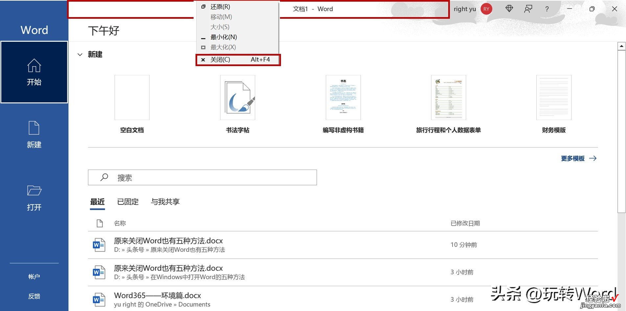
Task: Choose 移动(M) in the system menu
Action: pos(237,17)
